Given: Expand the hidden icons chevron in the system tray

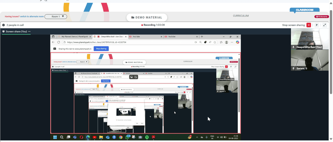Looking at the screenshot, I should pyautogui.click(x=197, y=137).
